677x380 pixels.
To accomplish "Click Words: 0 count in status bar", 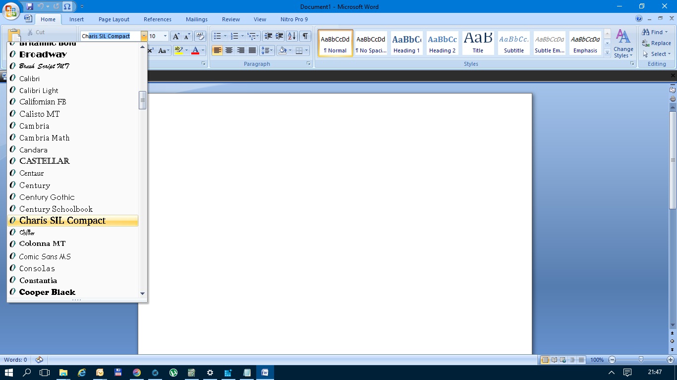I will tap(15, 360).
